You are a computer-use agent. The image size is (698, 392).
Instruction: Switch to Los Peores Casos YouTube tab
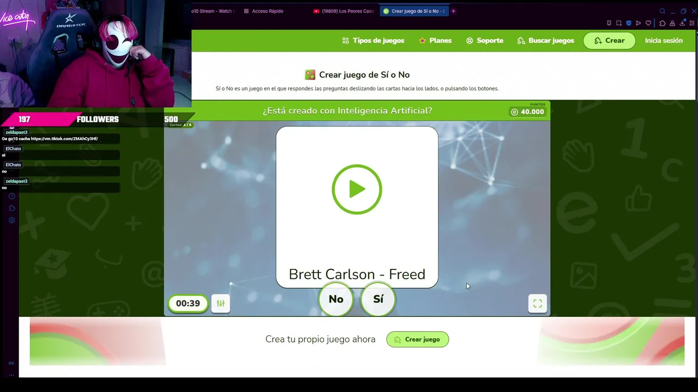(344, 11)
